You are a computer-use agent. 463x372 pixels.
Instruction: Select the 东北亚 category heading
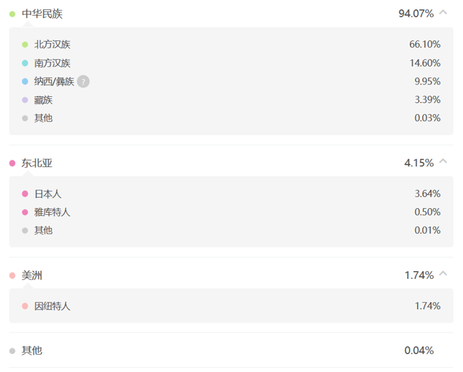point(37,163)
